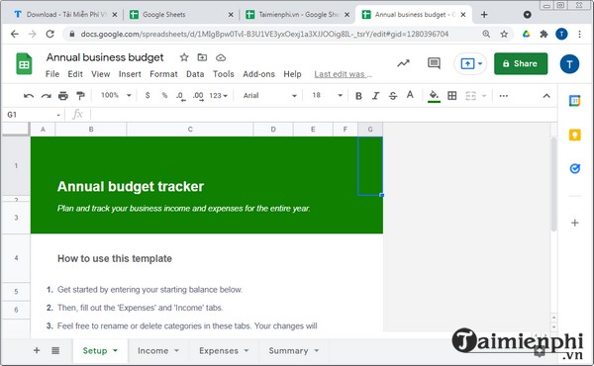594x366 pixels.
Task: Open the zoom level 100% dropdown
Action: click(x=116, y=95)
